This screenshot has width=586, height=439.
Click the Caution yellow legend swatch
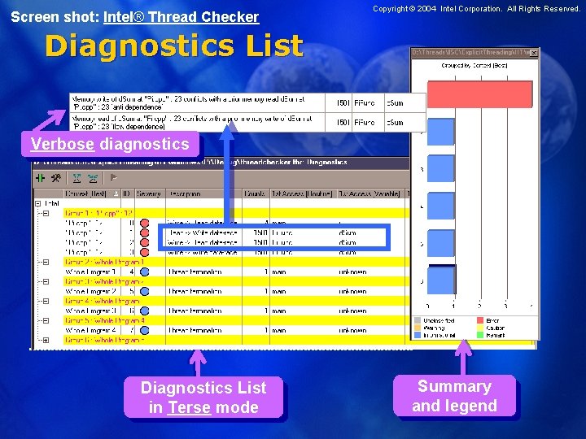tap(480, 328)
